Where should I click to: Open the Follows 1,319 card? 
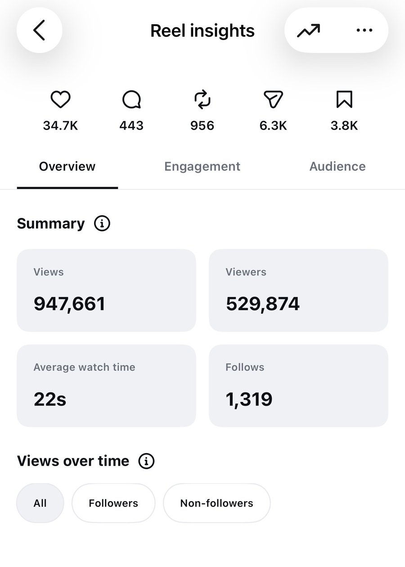[298, 386]
